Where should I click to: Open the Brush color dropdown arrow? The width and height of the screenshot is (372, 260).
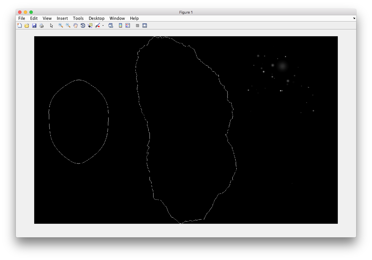point(103,25)
